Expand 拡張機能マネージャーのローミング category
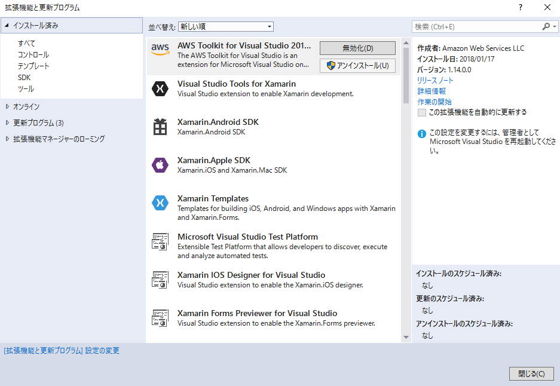The image size is (560, 386). [x=7, y=139]
